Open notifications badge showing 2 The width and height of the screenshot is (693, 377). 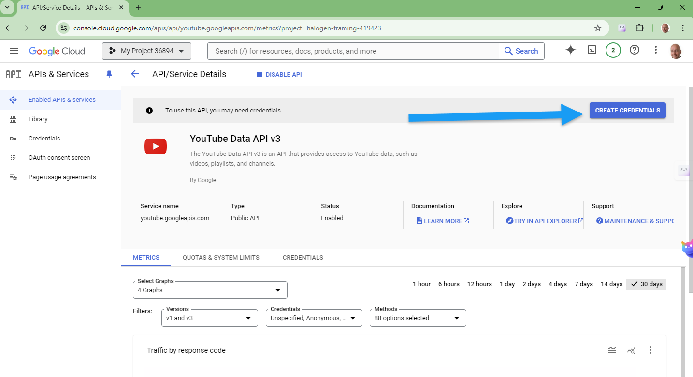pyautogui.click(x=613, y=50)
